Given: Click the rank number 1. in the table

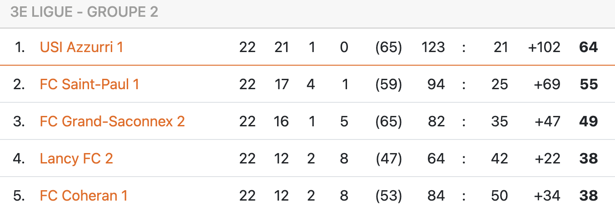Looking at the screenshot, I should point(20,47).
